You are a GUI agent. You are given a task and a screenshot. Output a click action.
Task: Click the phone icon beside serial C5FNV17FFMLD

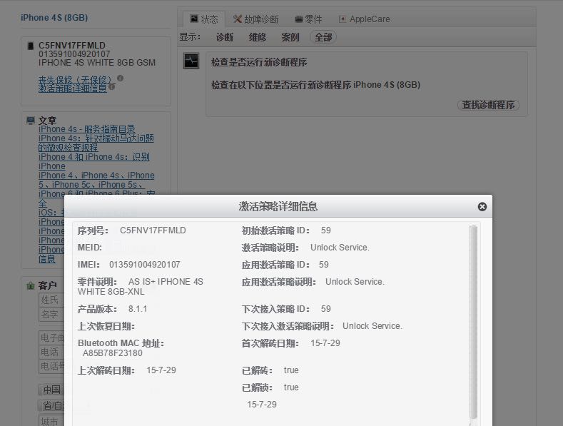tap(31, 46)
